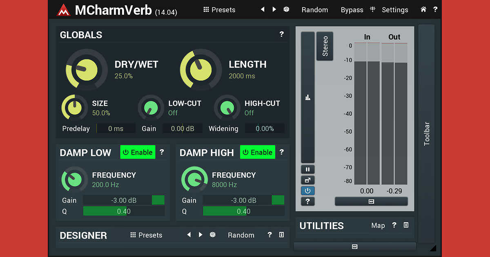Click Utilities collapse panel icon
The height and width of the screenshot is (257, 490).
(x=406, y=225)
